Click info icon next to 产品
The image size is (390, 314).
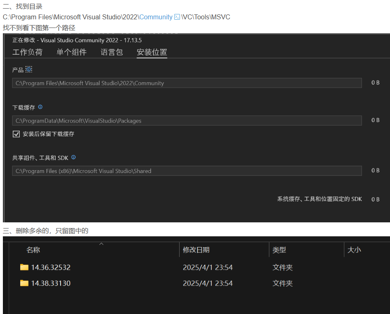29,69
